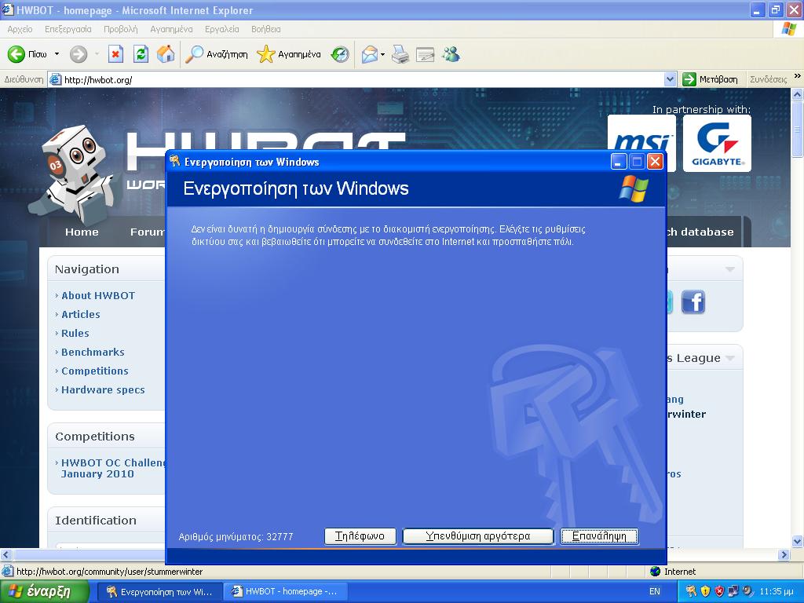Screen dimensions: 804x603
Task: Click the Edit page toolbar icon
Action: coord(425,54)
